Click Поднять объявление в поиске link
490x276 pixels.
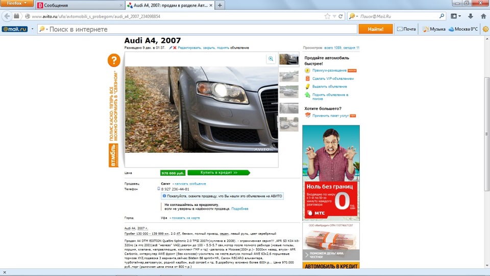pos(330,97)
